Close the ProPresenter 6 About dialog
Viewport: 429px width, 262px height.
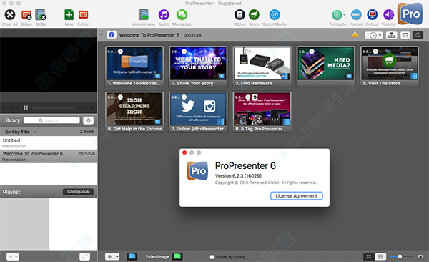point(184,152)
